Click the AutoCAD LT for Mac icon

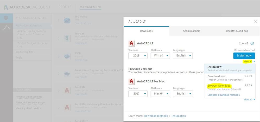coord(131,82)
